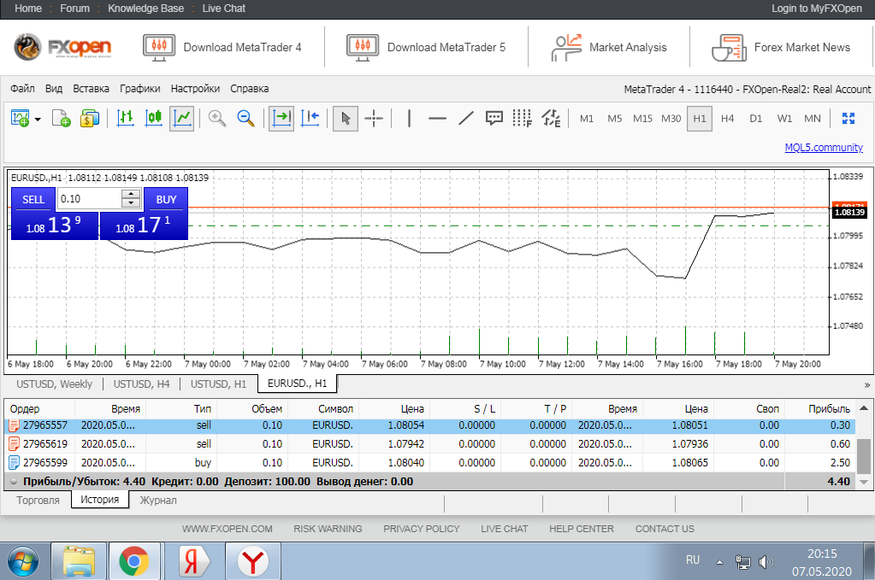
Task: Open the Графики menu
Action: [x=140, y=89]
